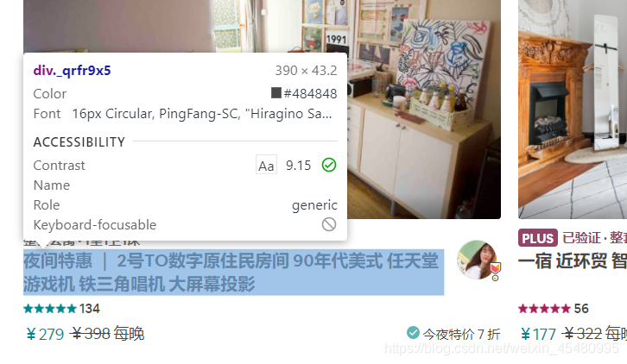Click the magenta five-star rating
Viewport: 627px width, 364px height.
tap(544, 309)
